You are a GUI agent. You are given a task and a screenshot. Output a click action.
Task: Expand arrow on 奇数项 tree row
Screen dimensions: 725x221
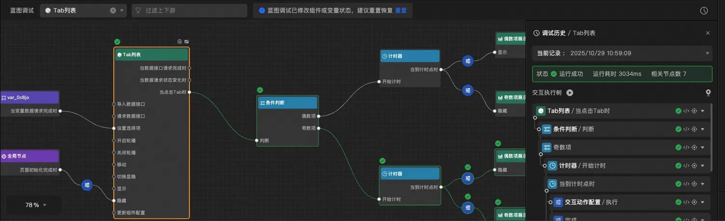coord(702,147)
